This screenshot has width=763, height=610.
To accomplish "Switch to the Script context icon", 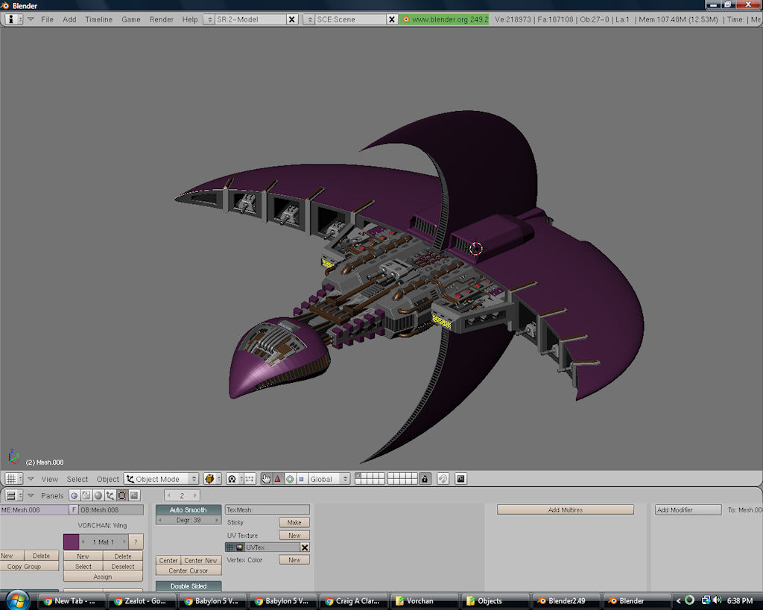I will pyautogui.click(x=86, y=496).
